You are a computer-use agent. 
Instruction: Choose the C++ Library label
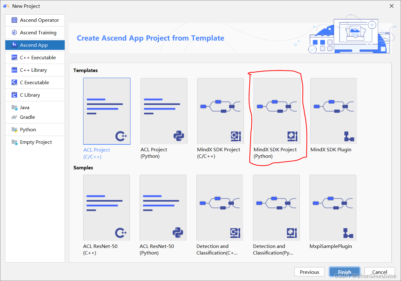pyautogui.click(x=33, y=70)
